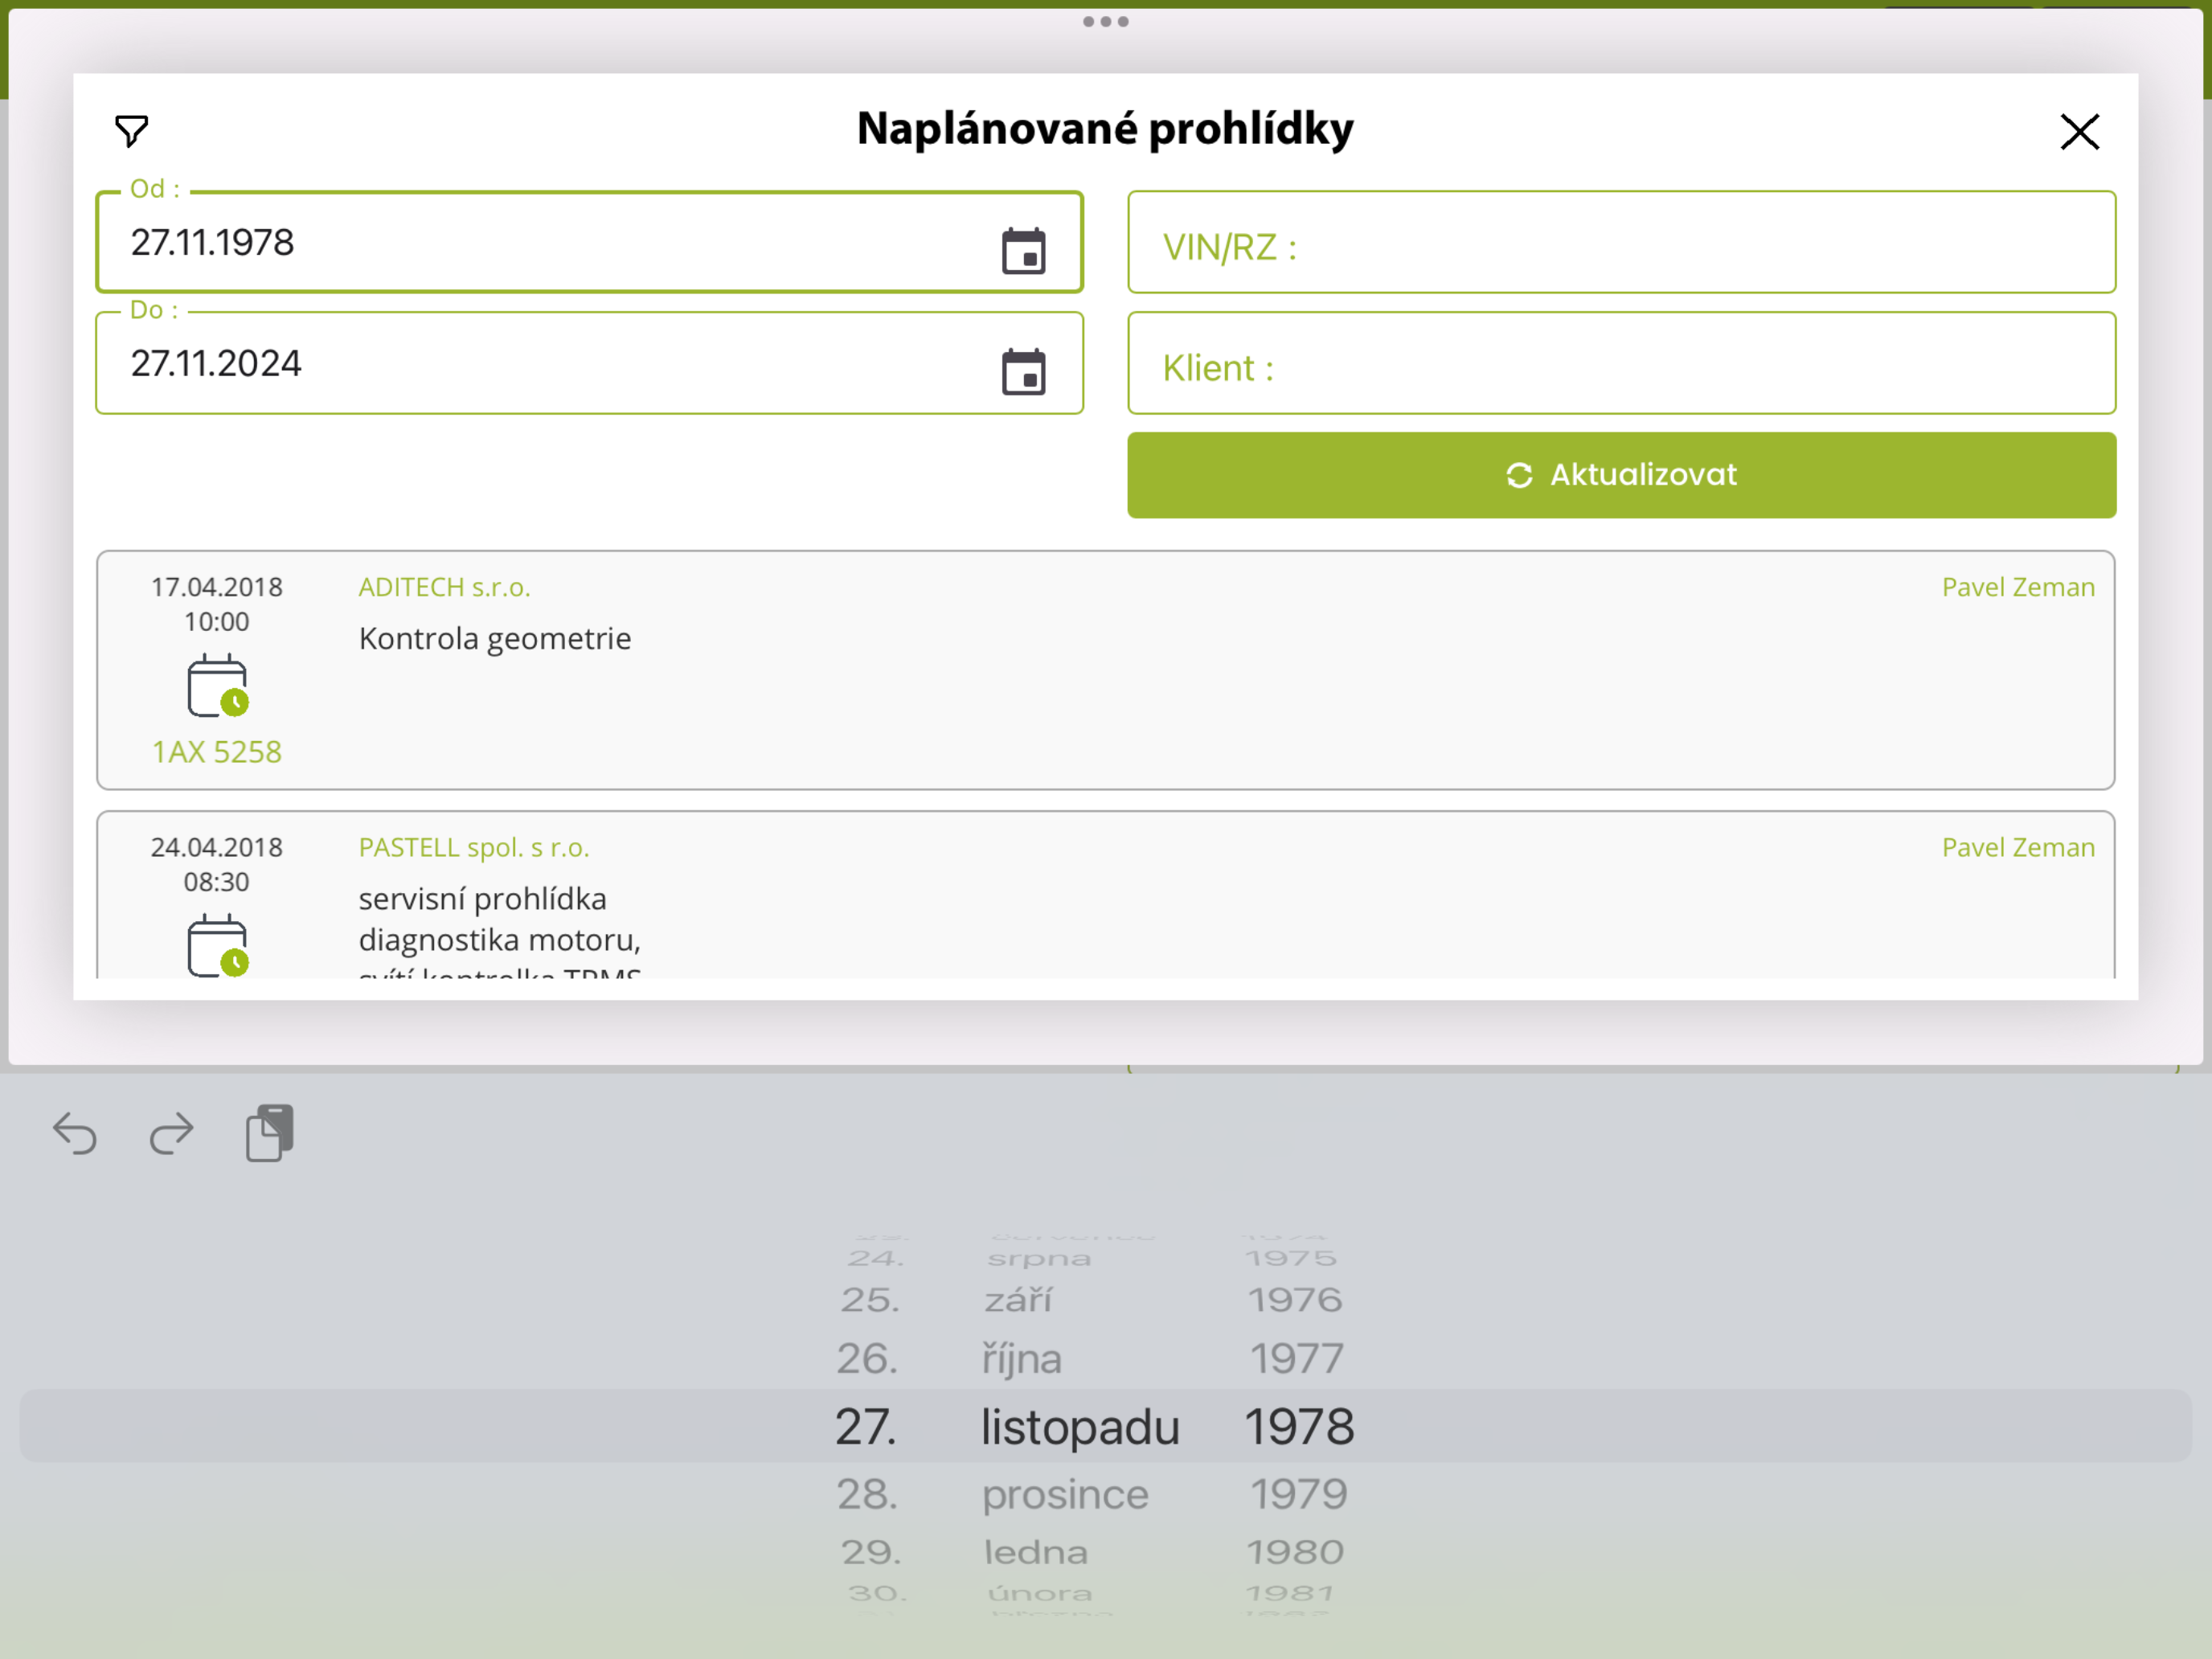Click the Klient input field

click(x=1621, y=363)
